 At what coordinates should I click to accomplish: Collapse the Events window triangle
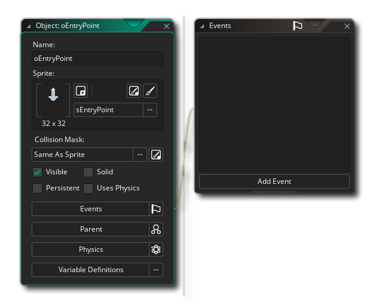point(202,26)
